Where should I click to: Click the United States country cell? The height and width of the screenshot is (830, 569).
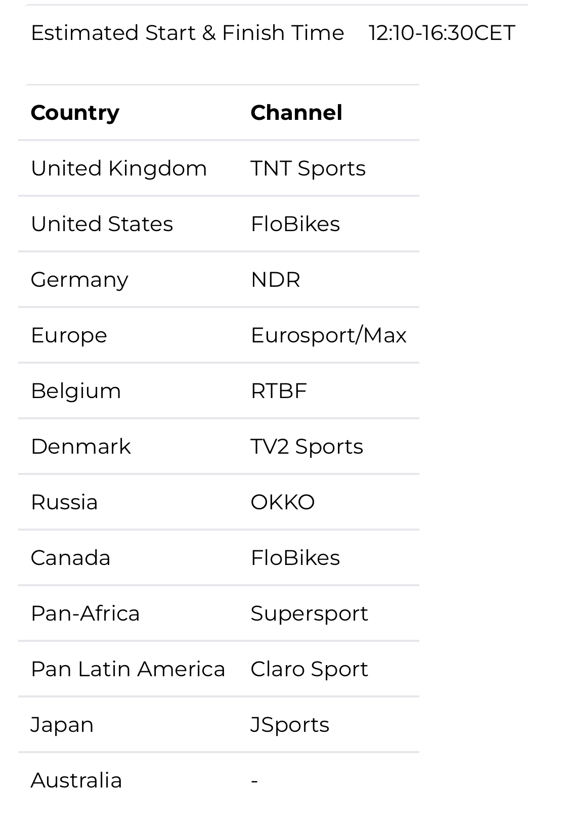(102, 224)
